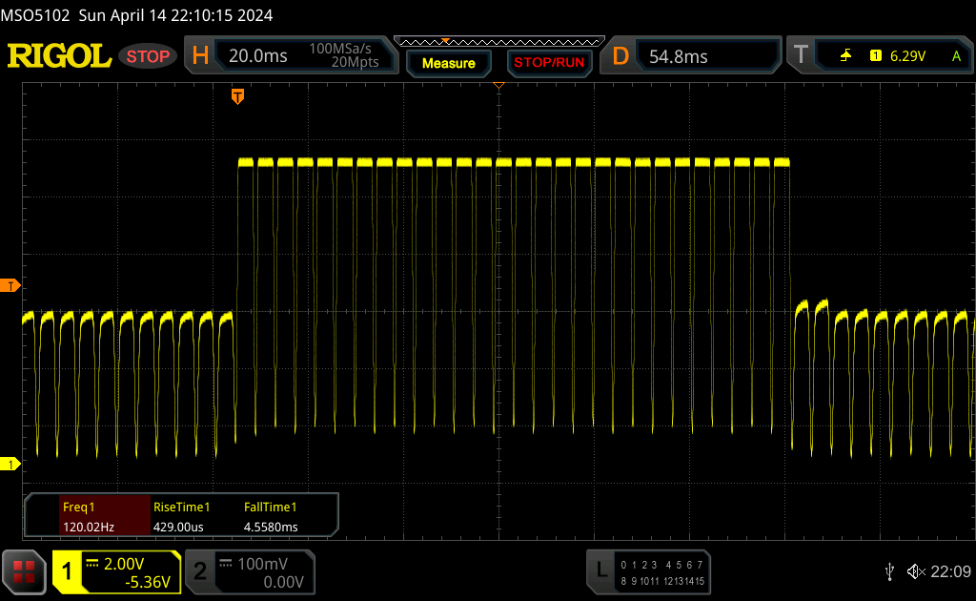The height and width of the screenshot is (601, 976).
Task: Open the red grid function menu icon
Action: [x=24, y=571]
